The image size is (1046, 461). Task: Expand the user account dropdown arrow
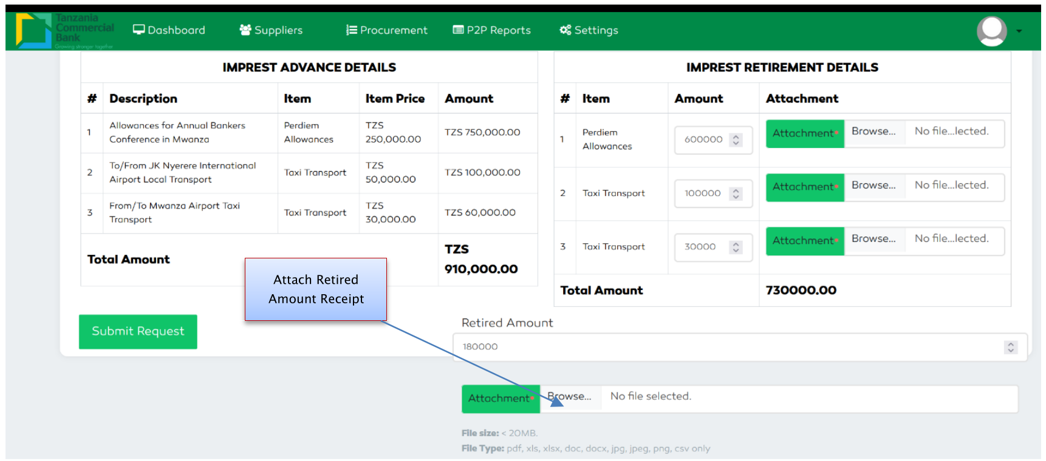pos(1019,31)
